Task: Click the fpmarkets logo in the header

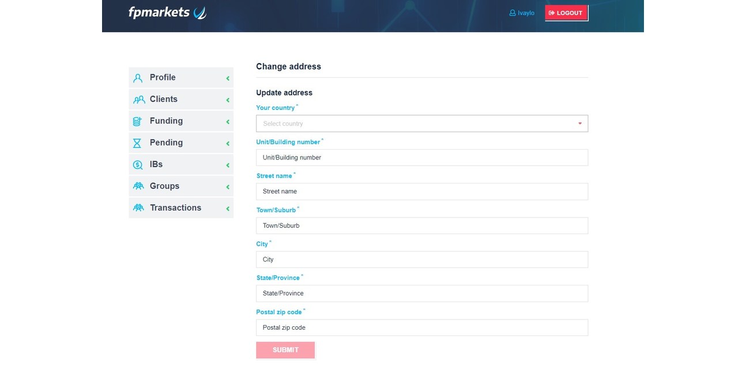Action: tap(166, 12)
